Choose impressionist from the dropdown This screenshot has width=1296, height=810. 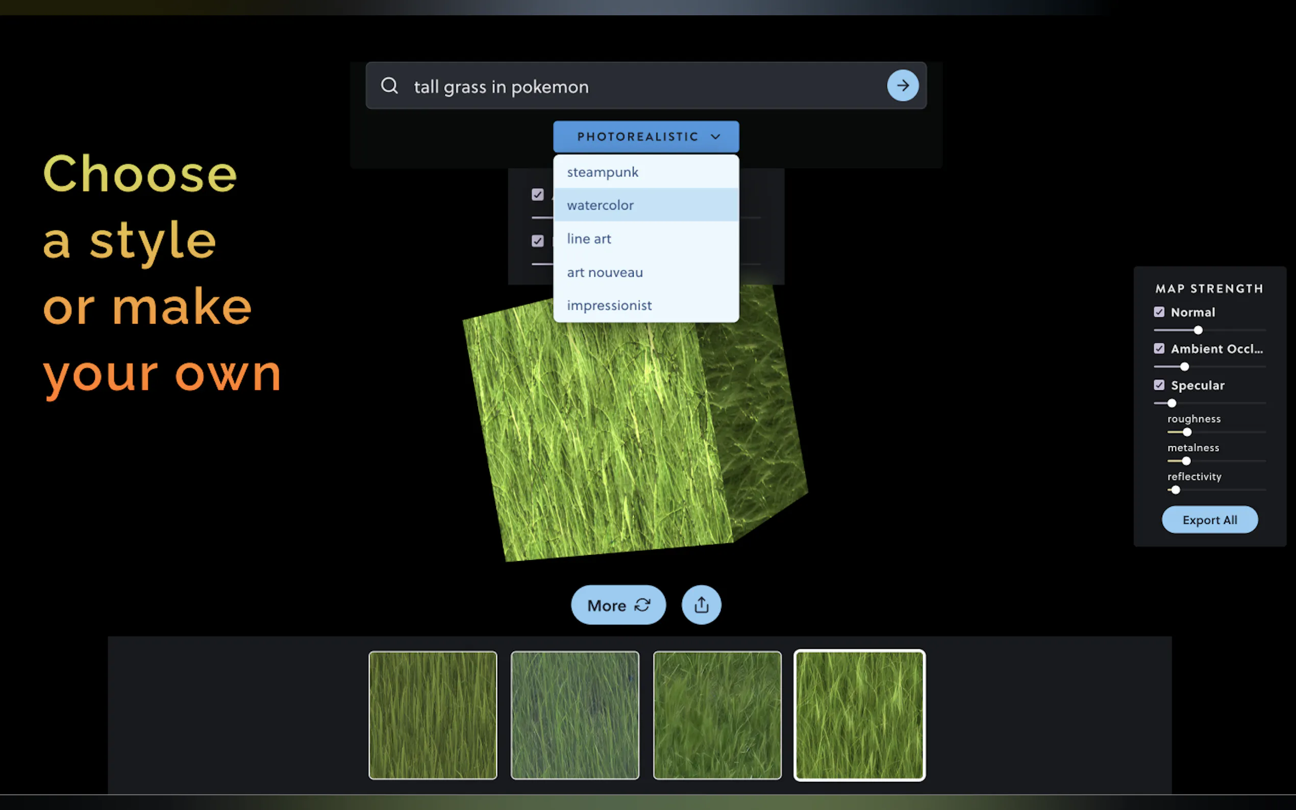tap(609, 306)
